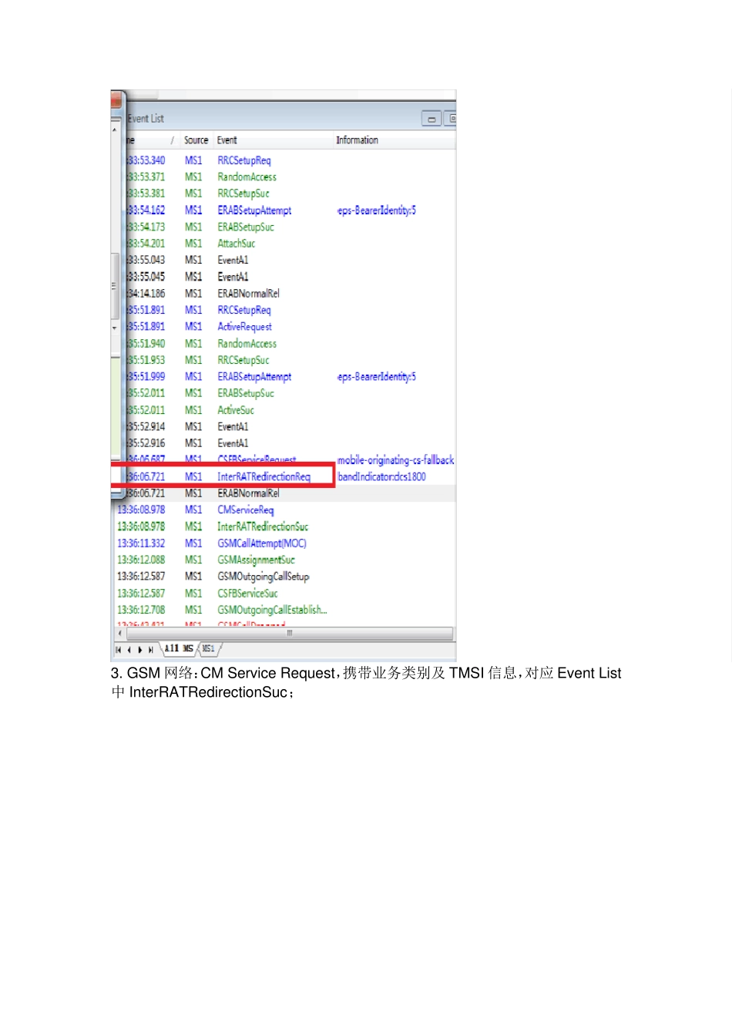
Task: Sort by the Event column header
Action: (227, 140)
